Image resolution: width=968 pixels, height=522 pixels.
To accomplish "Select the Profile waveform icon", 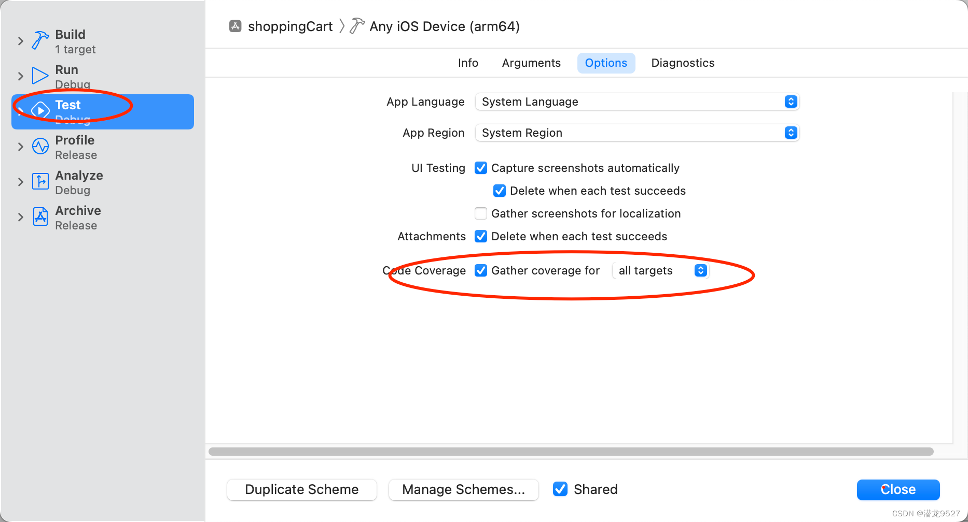I will click(x=40, y=146).
